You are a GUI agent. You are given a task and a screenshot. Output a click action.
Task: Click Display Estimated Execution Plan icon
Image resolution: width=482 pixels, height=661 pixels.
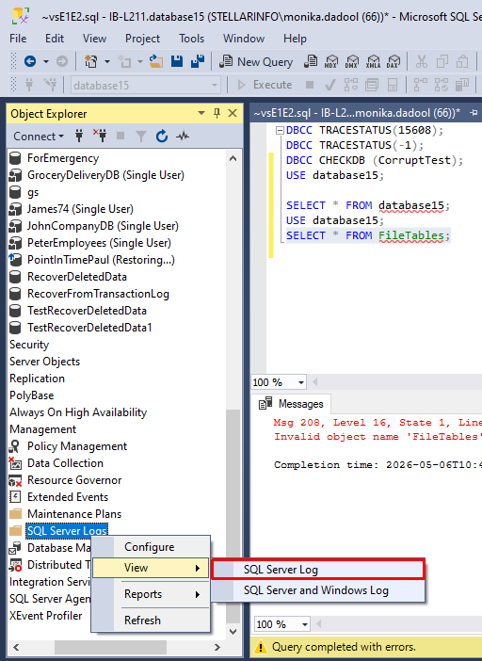[x=351, y=85]
